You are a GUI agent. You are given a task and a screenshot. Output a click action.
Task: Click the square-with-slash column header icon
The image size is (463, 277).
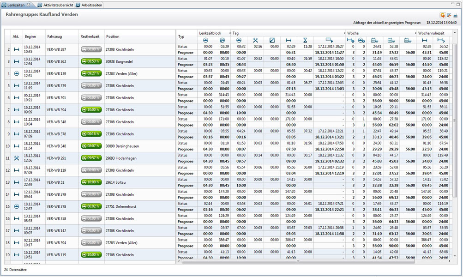[272, 40]
